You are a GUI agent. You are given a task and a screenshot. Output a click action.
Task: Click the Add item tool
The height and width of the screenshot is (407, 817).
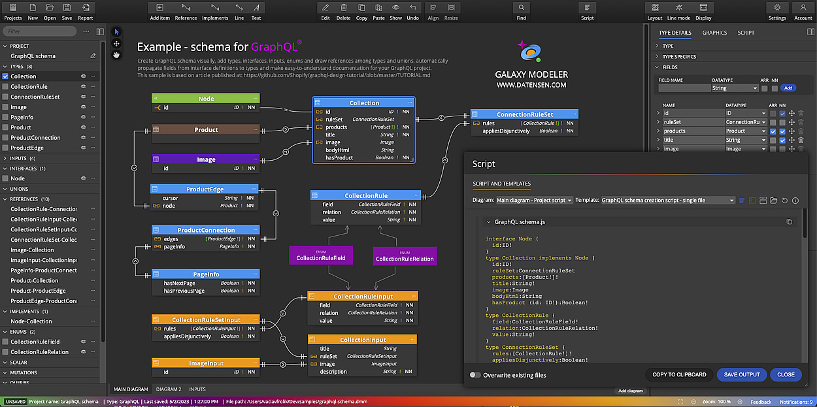click(160, 9)
